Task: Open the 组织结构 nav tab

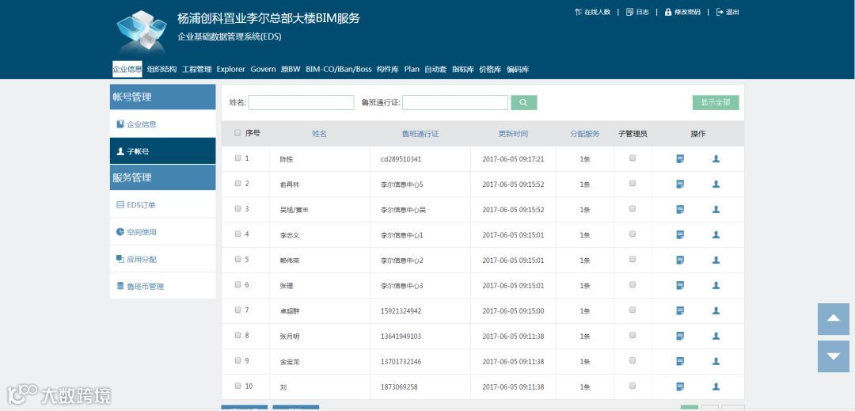Action: click(x=162, y=69)
